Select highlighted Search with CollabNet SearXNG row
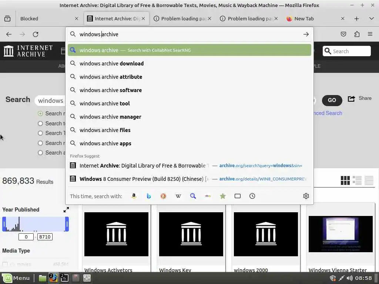Screen dimensions: 379x284 [x=189, y=50]
